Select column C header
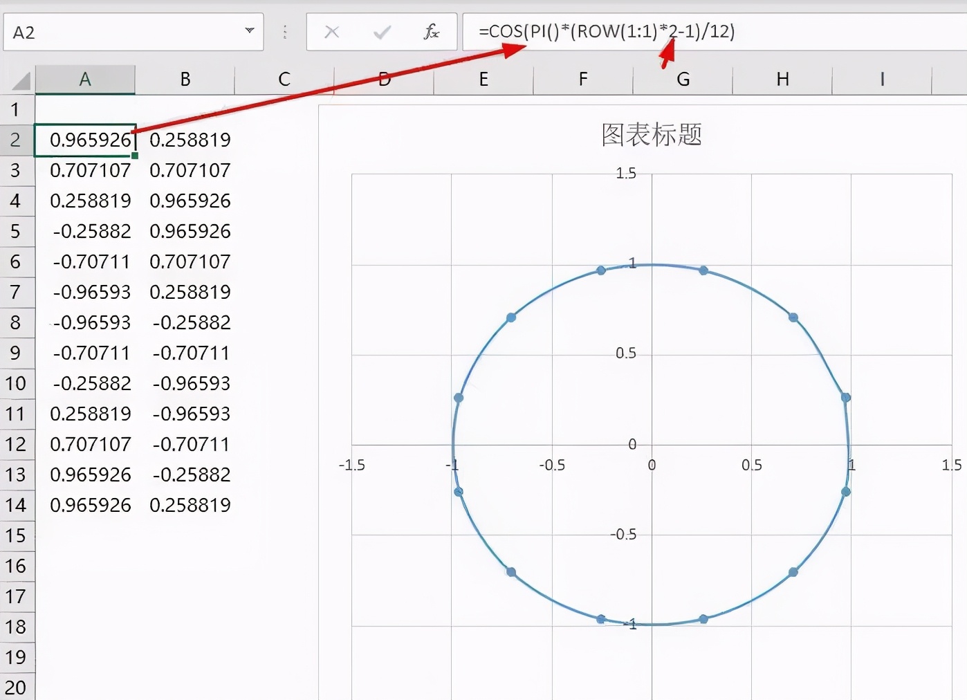This screenshot has width=967, height=700. point(284,80)
